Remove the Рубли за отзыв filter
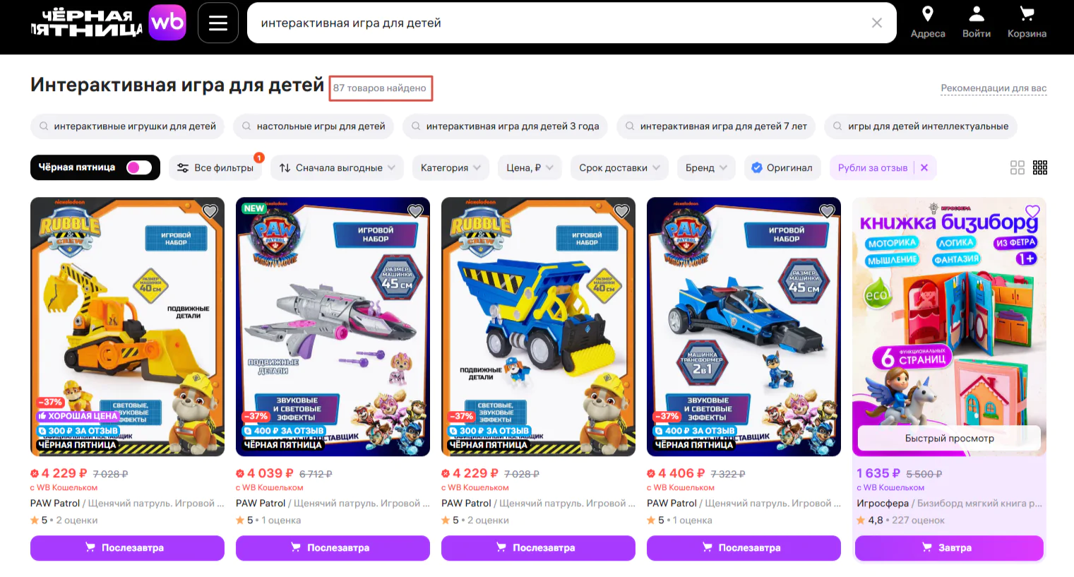 [924, 167]
